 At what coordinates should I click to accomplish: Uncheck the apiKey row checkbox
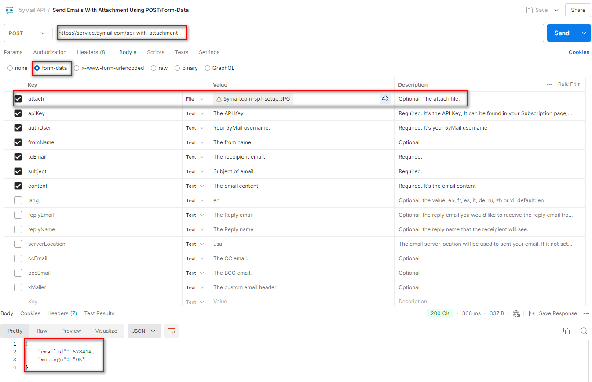pyautogui.click(x=18, y=113)
